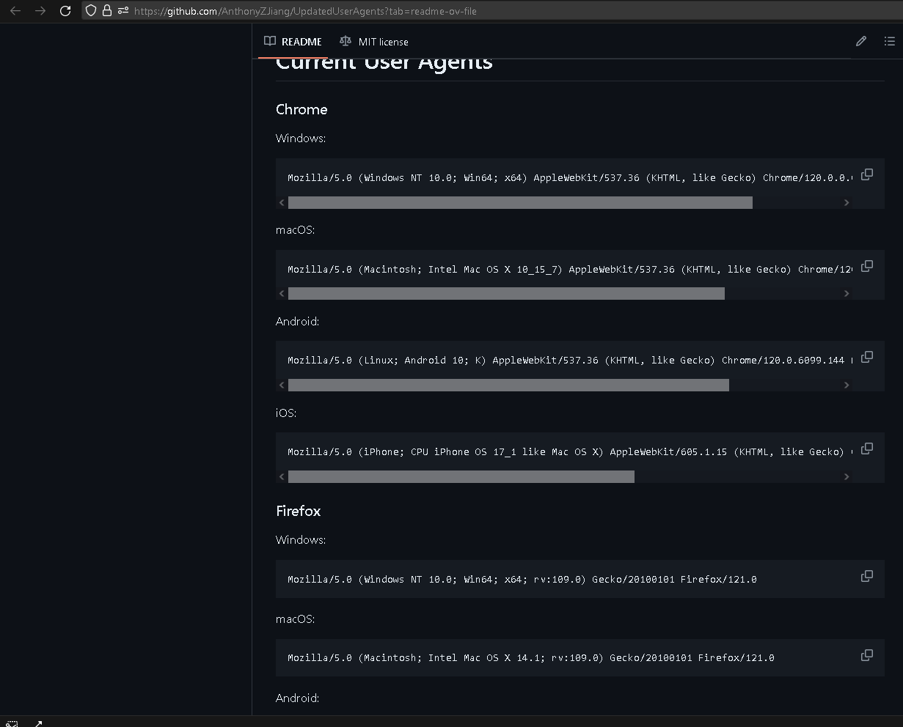Copy the Chrome Android user agent string
Image resolution: width=903 pixels, height=727 pixels.
click(x=866, y=357)
